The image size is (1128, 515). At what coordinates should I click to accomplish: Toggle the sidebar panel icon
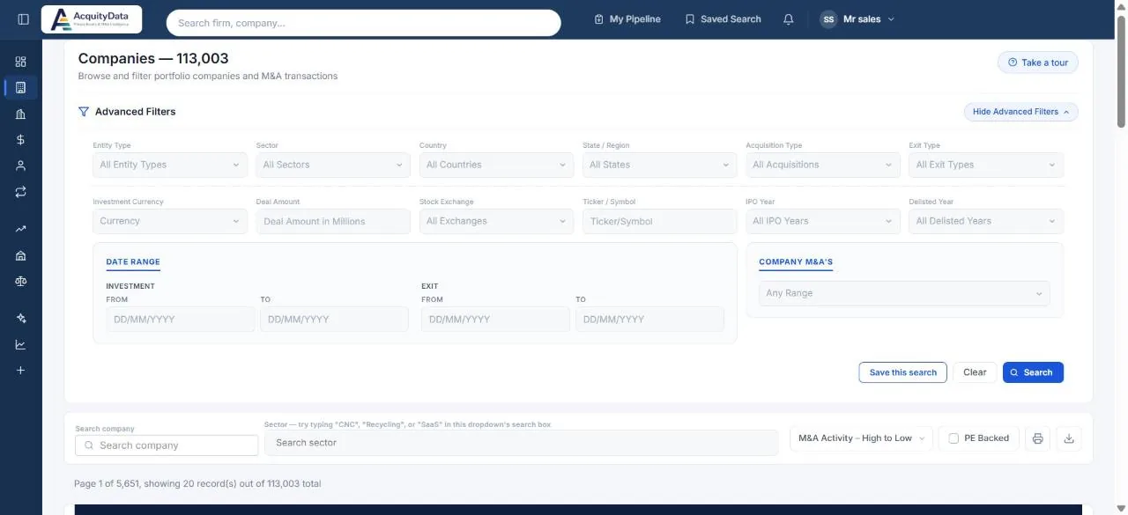click(x=23, y=19)
